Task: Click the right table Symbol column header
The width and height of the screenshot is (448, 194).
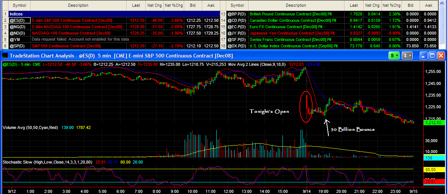Action: click(x=237, y=5)
